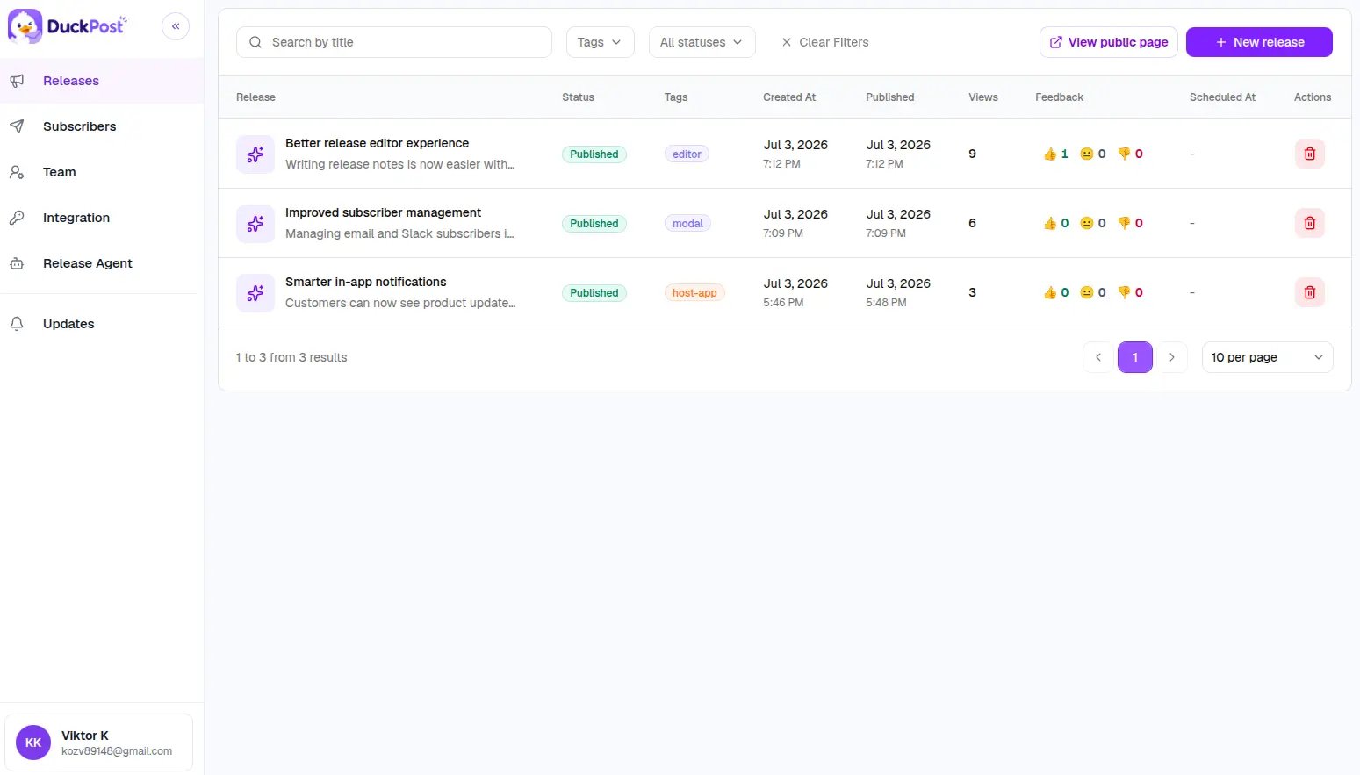Delete the Better release editor experience release
The width and height of the screenshot is (1360, 775).
pyautogui.click(x=1309, y=154)
